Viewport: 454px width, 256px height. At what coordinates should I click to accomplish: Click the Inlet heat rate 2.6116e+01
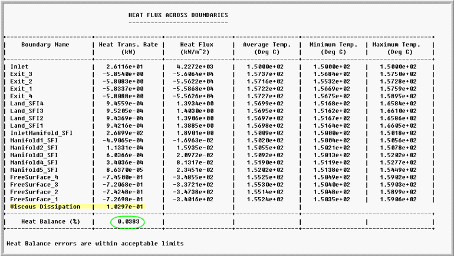click(124, 67)
